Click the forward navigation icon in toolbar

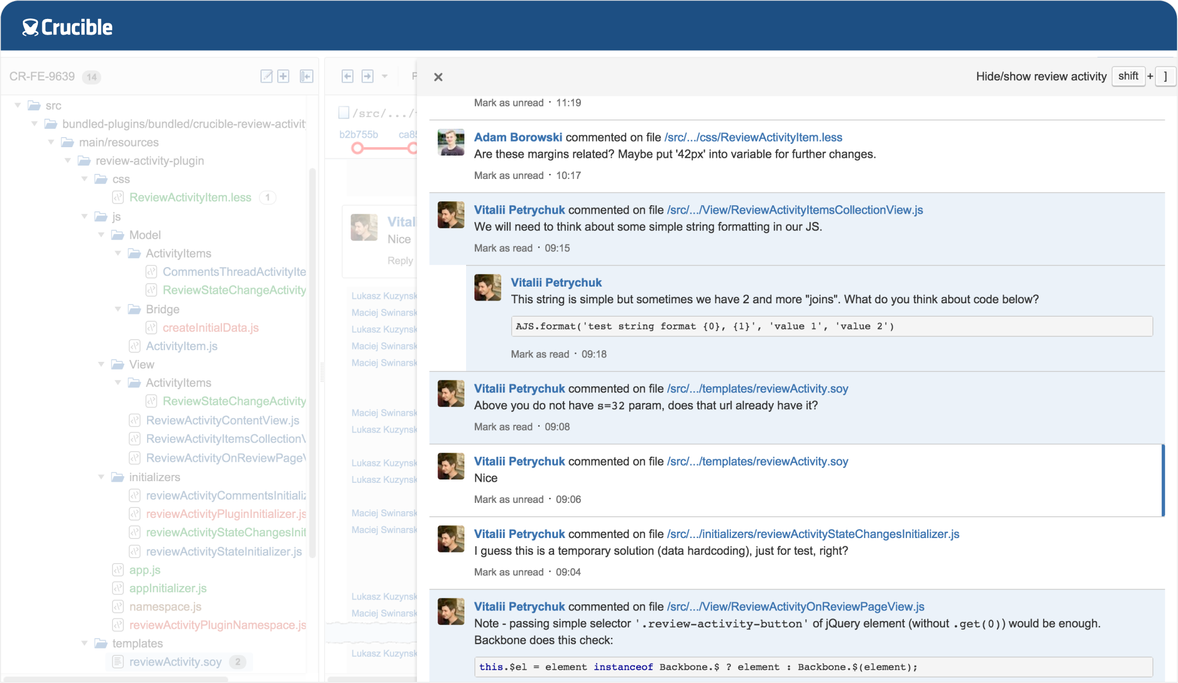[367, 76]
